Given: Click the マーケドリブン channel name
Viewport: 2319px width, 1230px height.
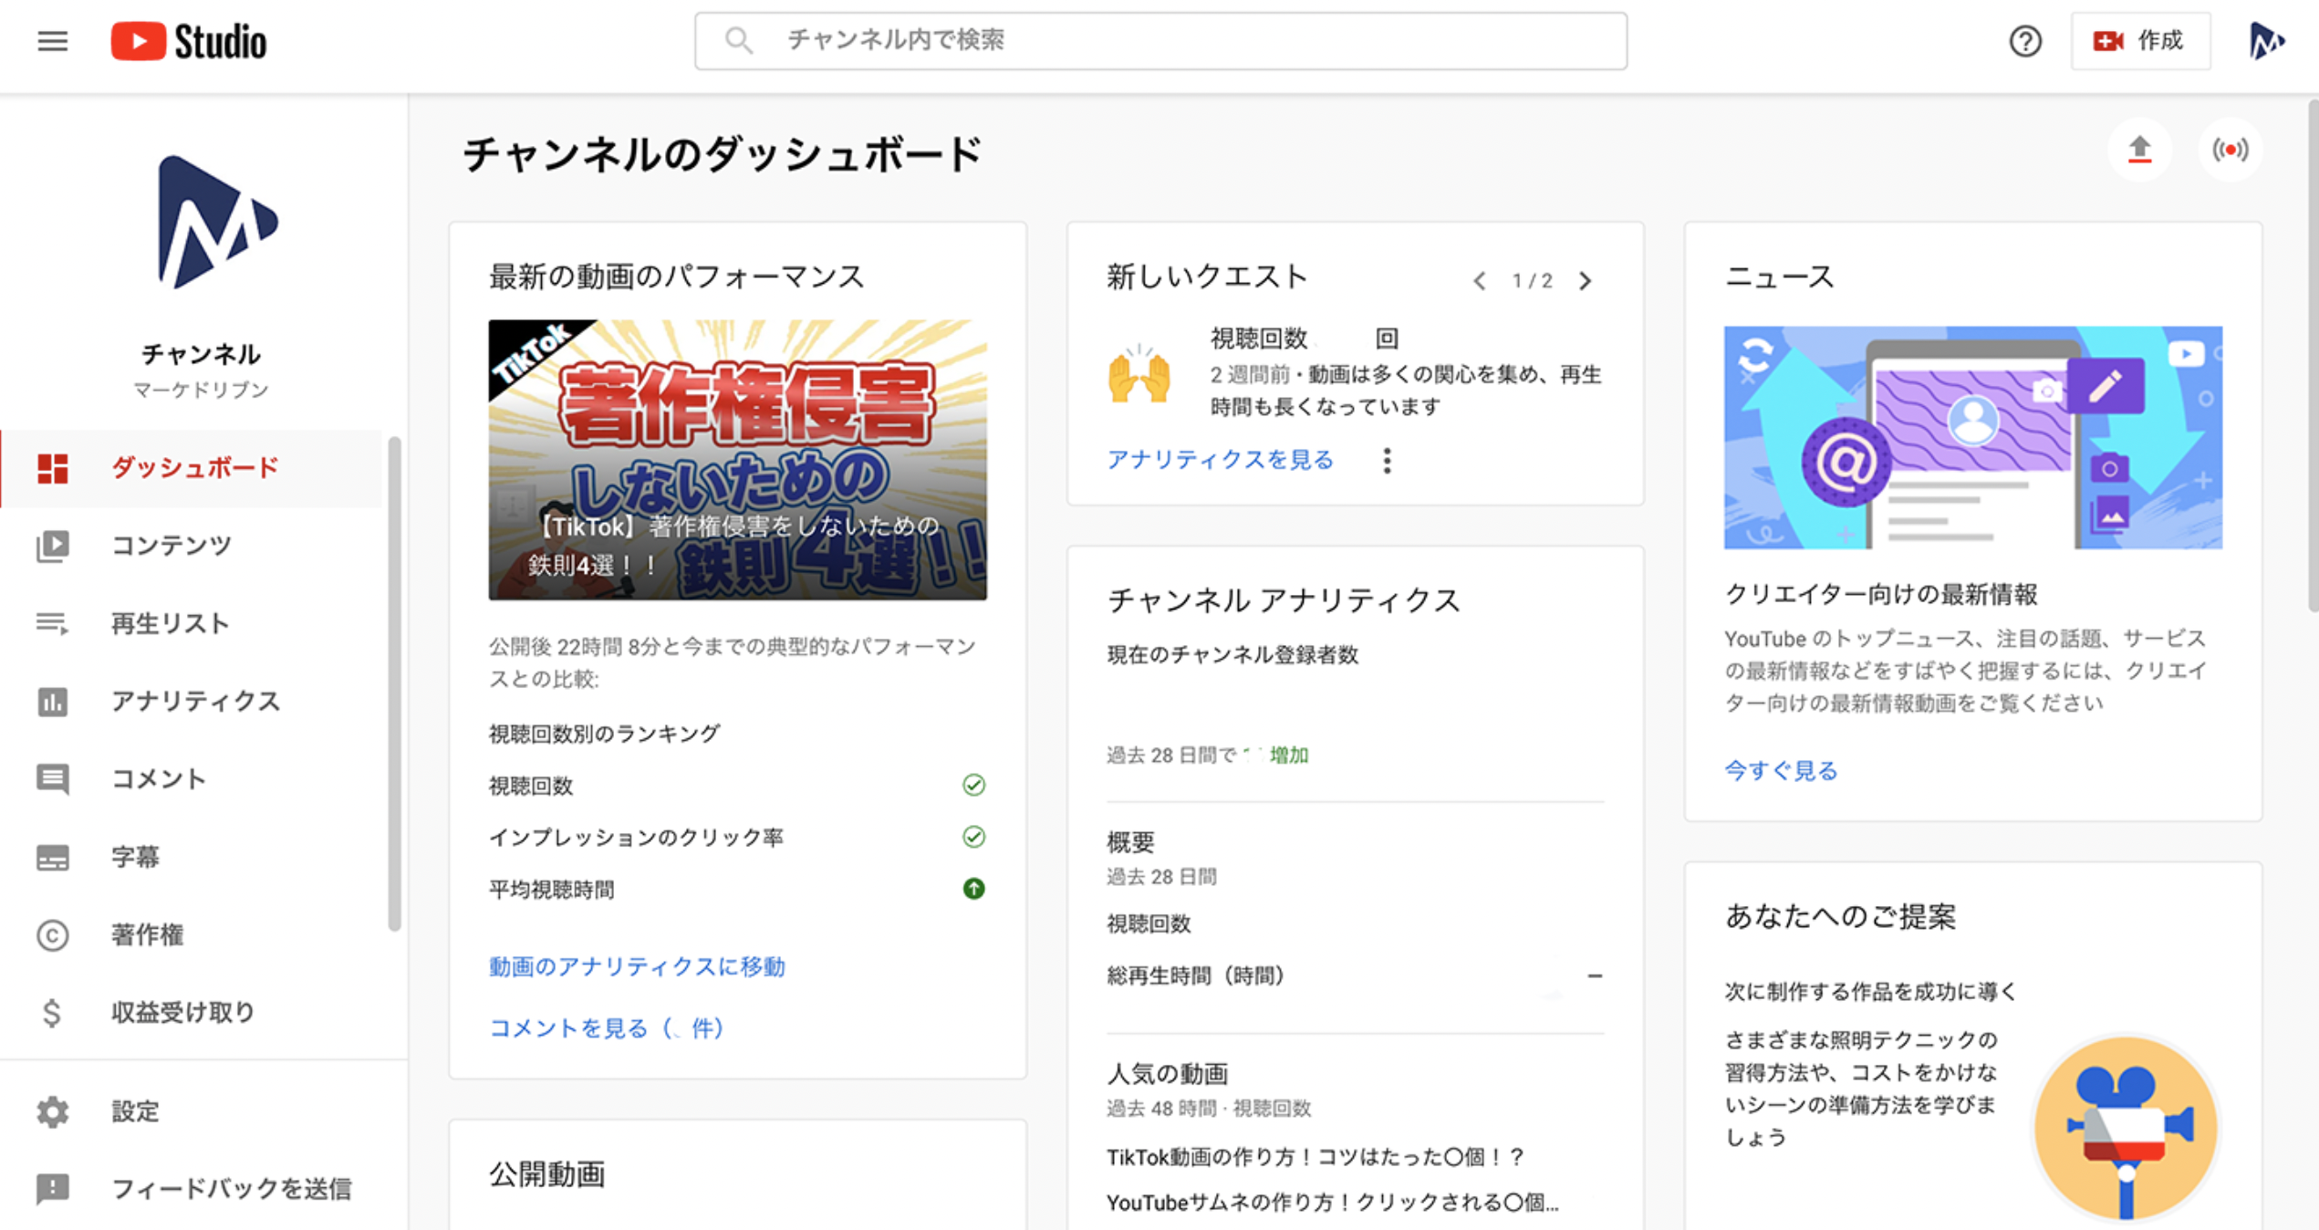Looking at the screenshot, I should tap(201, 390).
